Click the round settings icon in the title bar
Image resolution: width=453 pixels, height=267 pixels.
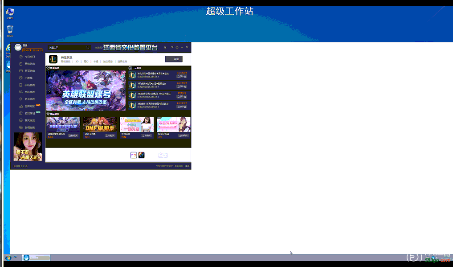pos(177,47)
